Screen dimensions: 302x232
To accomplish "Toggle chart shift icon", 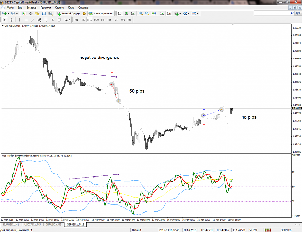I will point(169,14).
